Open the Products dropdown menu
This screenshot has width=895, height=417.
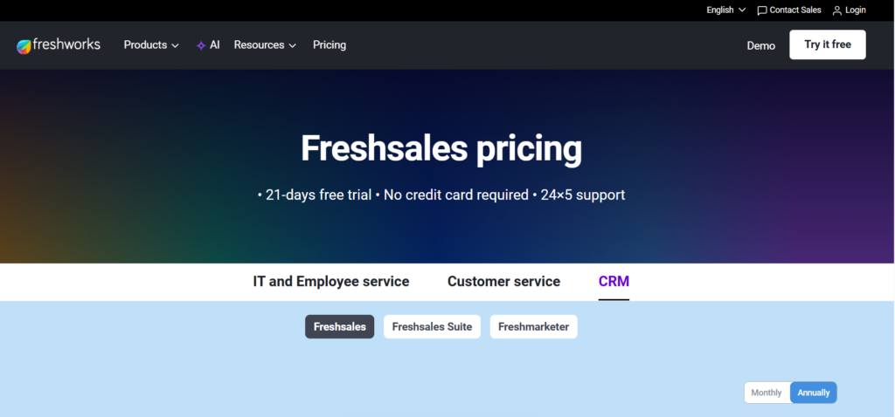(151, 45)
